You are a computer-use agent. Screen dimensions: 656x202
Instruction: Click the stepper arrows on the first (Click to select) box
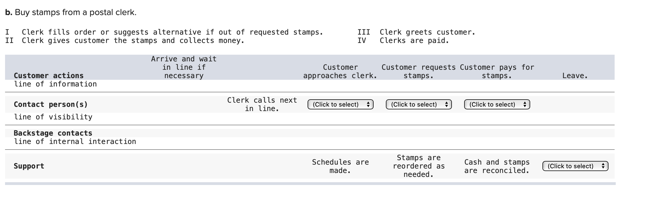pyautogui.click(x=368, y=104)
